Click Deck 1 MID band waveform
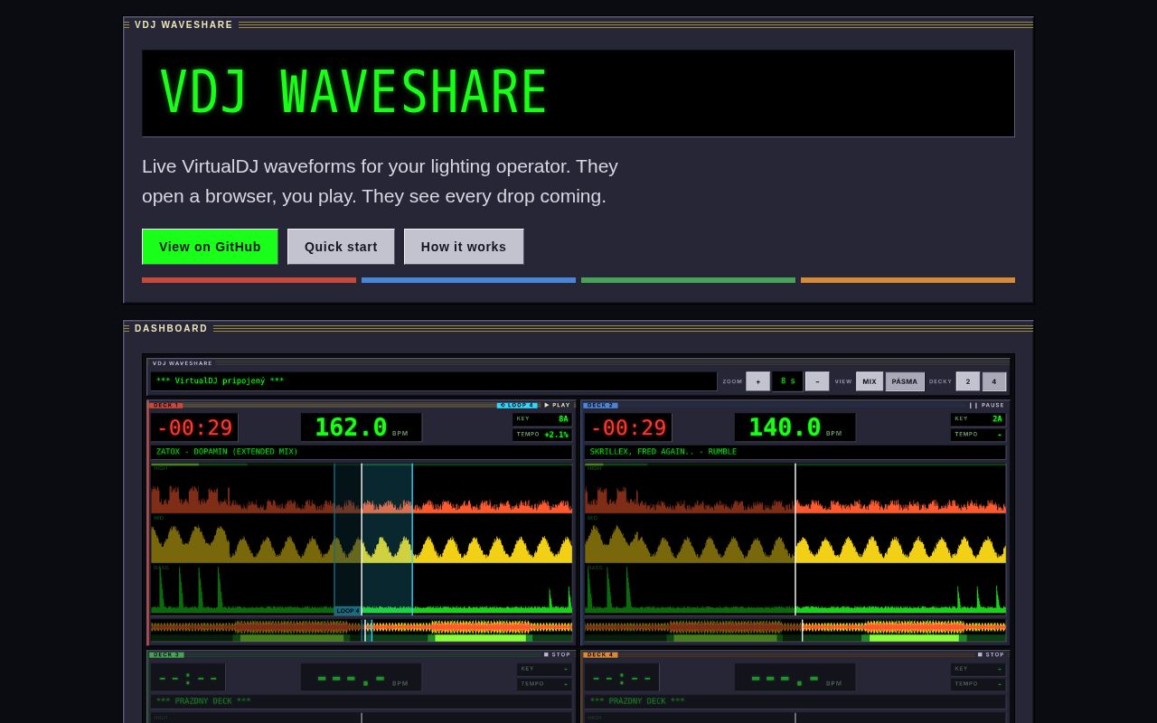Image resolution: width=1157 pixels, height=723 pixels. pos(362,540)
